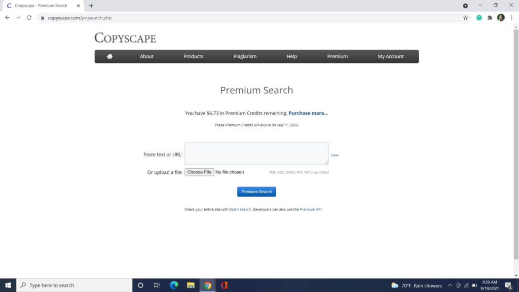The image size is (519, 292).
Task: View site security via the padlock icon
Action: pos(43,17)
